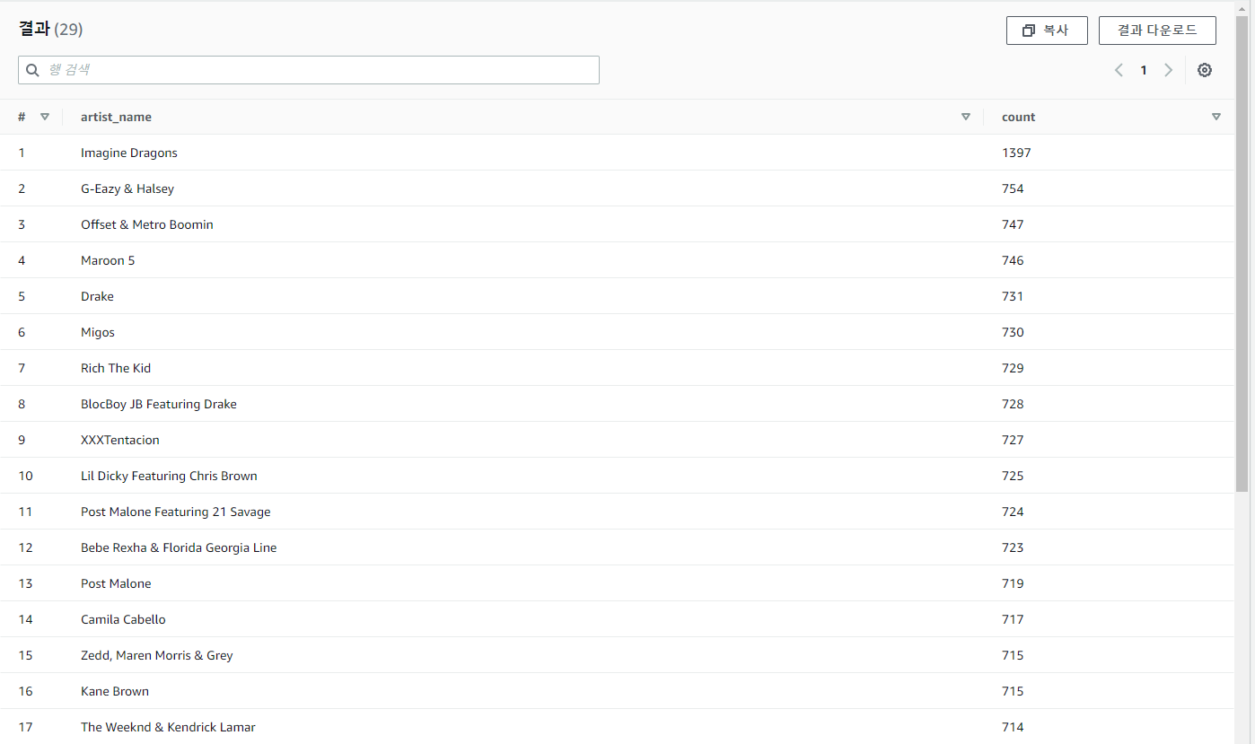The image size is (1255, 744).
Task: Select Bebe Rexha & Florida Georgia Line cell
Action: tap(179, 547)
